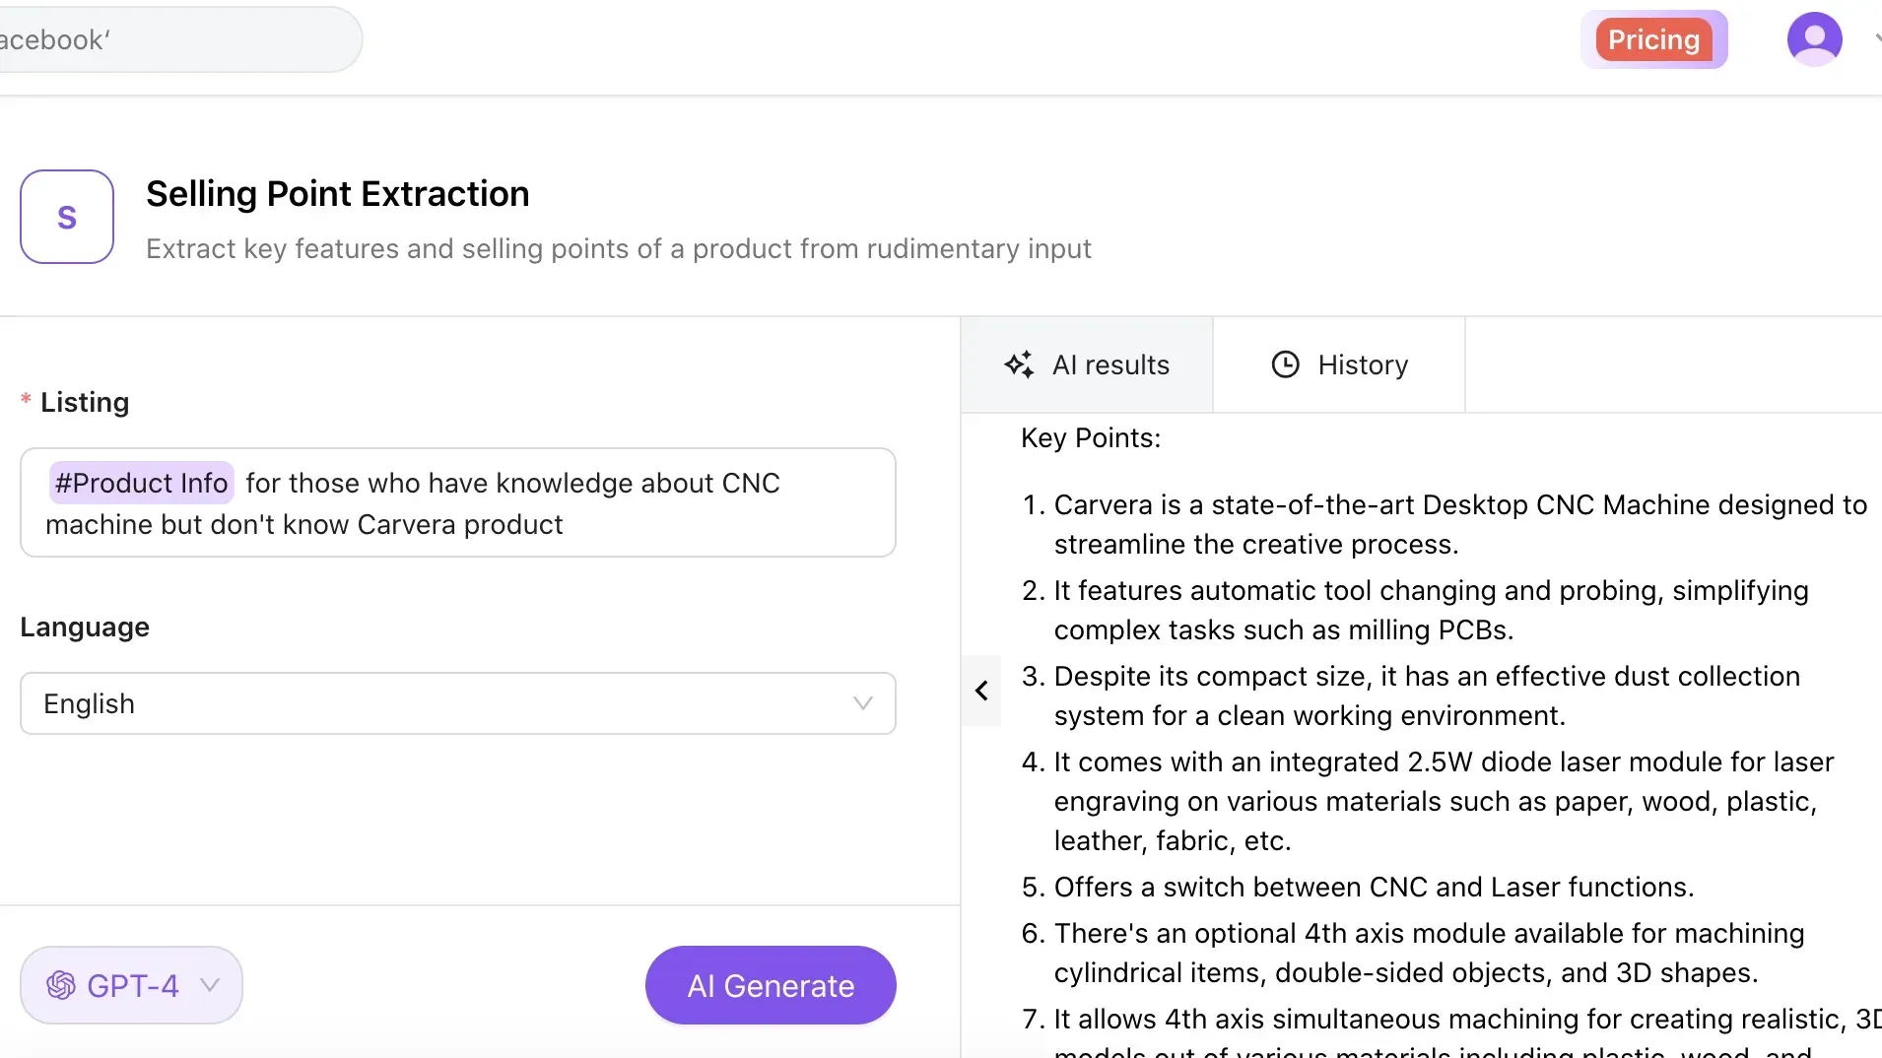The image size is (1882, 1058).
Task: Open the account menu arrow beside avatar
Action: pos(1876,39)
